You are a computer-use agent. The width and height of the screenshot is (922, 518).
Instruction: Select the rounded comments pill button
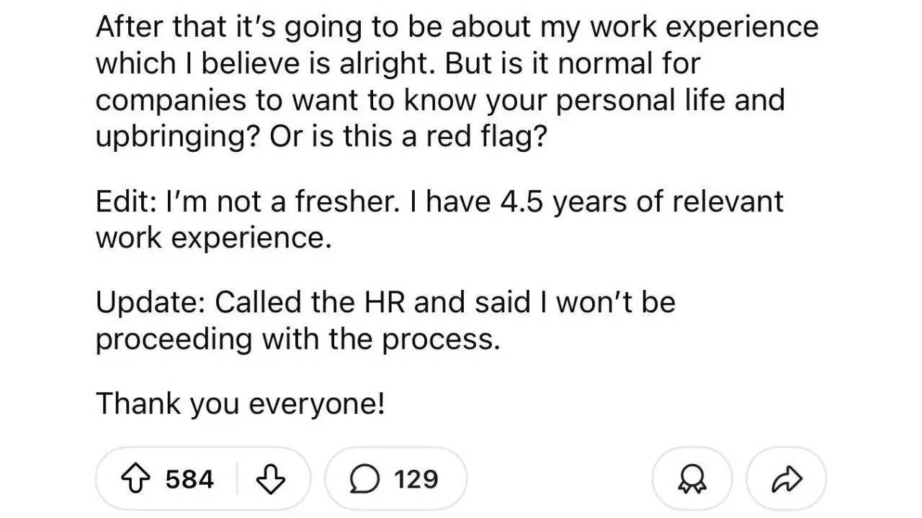coord(395,478)
